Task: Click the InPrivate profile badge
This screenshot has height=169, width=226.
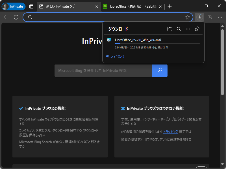Action: click(x=13, y=6)
